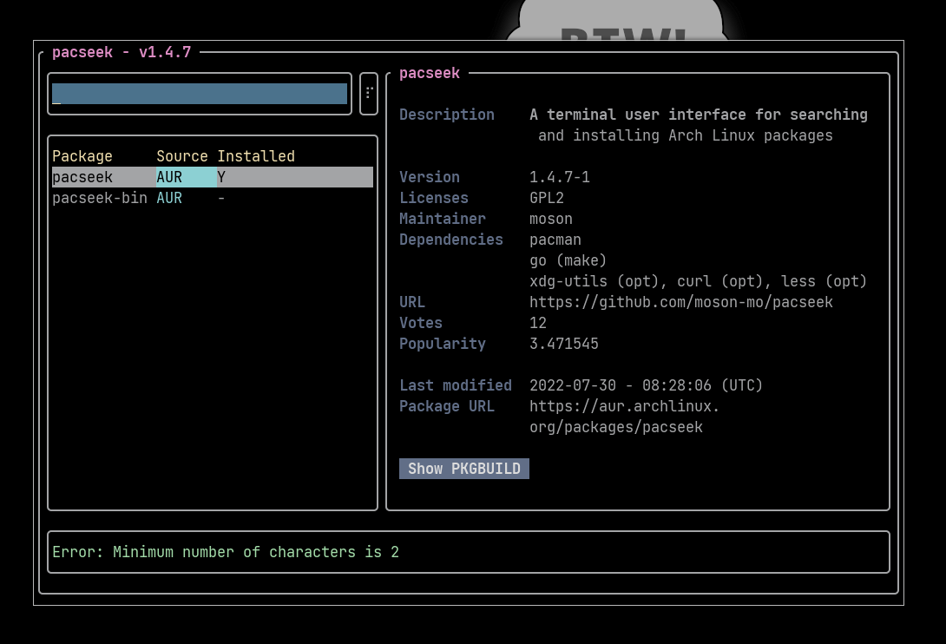Open the settings dots button beside search
946x644 pixels.
coord(369,94)
